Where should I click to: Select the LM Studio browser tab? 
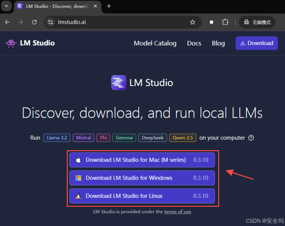pyautogui.click(x=57, y=6)
